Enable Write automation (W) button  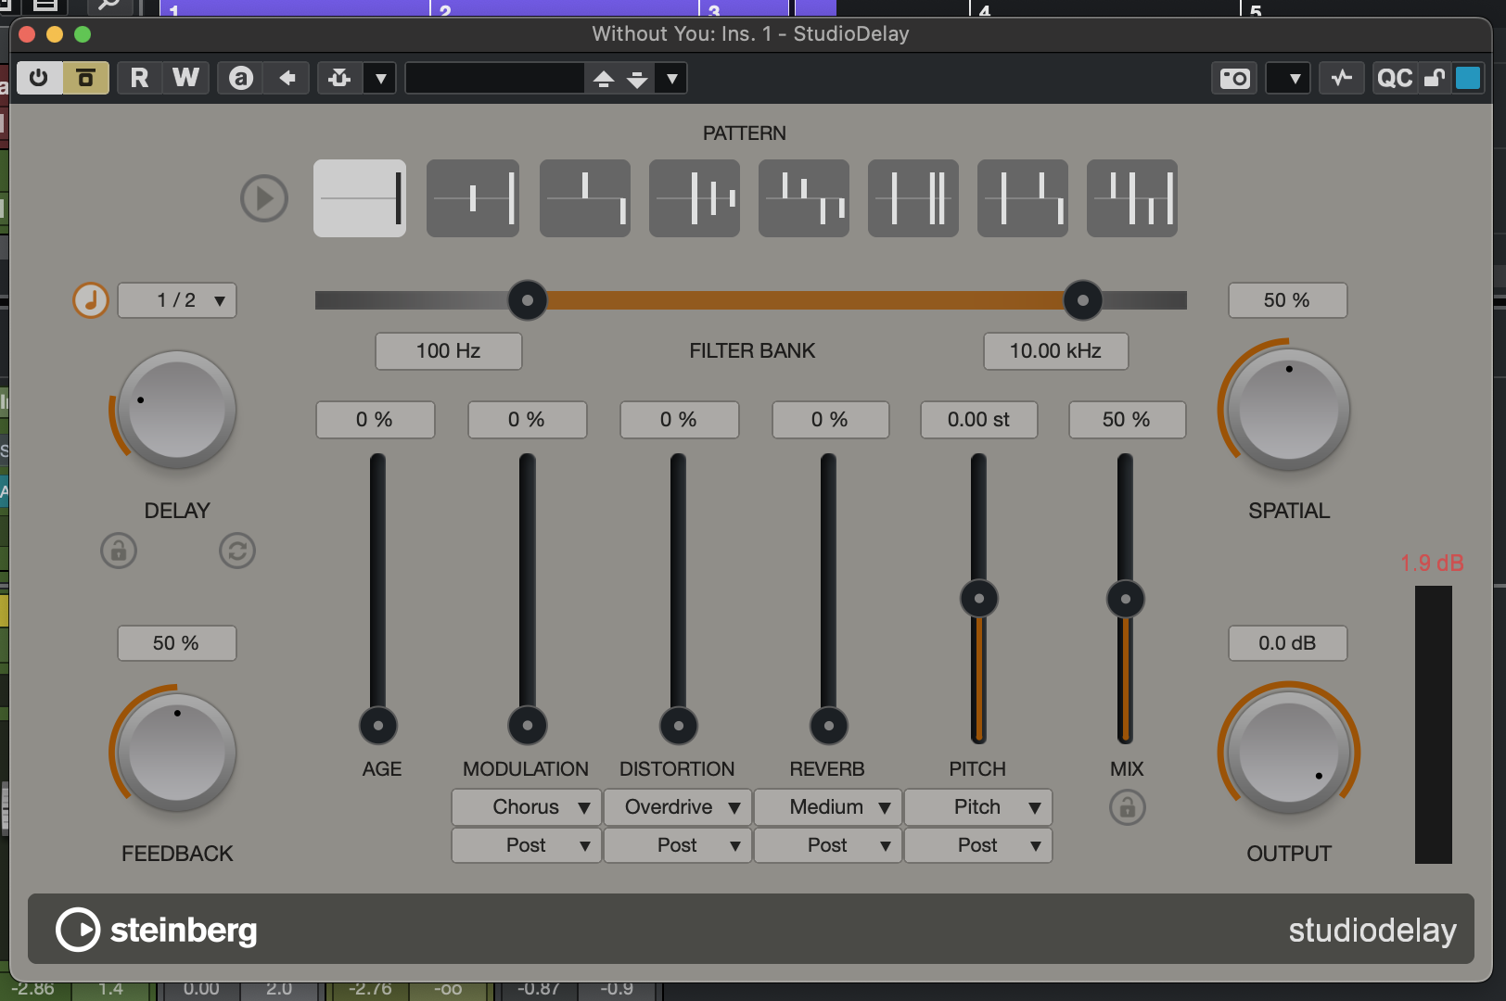click(185, 78)
